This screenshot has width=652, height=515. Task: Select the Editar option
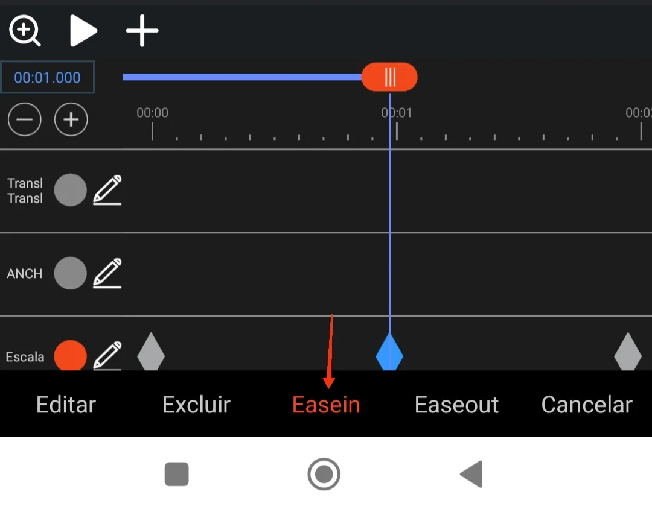[66, 405]
